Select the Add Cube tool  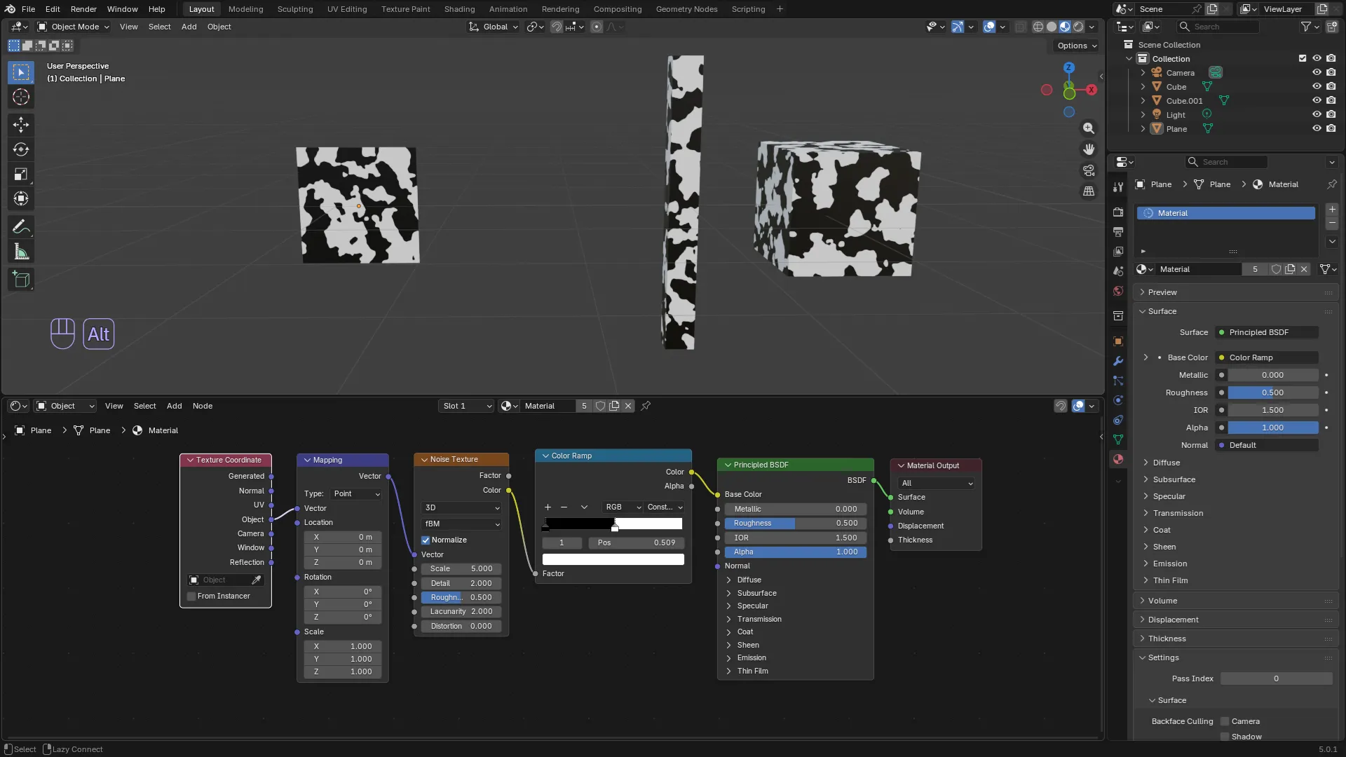click(21, 280)
